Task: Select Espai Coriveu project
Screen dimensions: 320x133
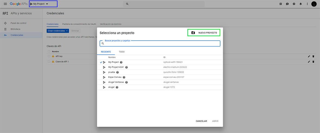Action: point(160,77)
